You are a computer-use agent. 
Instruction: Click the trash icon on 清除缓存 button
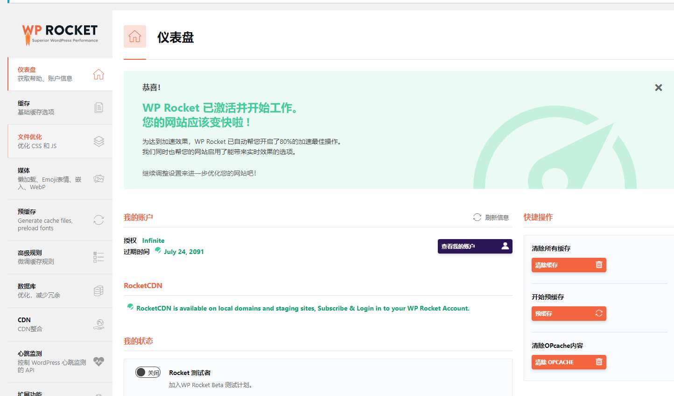599,265
